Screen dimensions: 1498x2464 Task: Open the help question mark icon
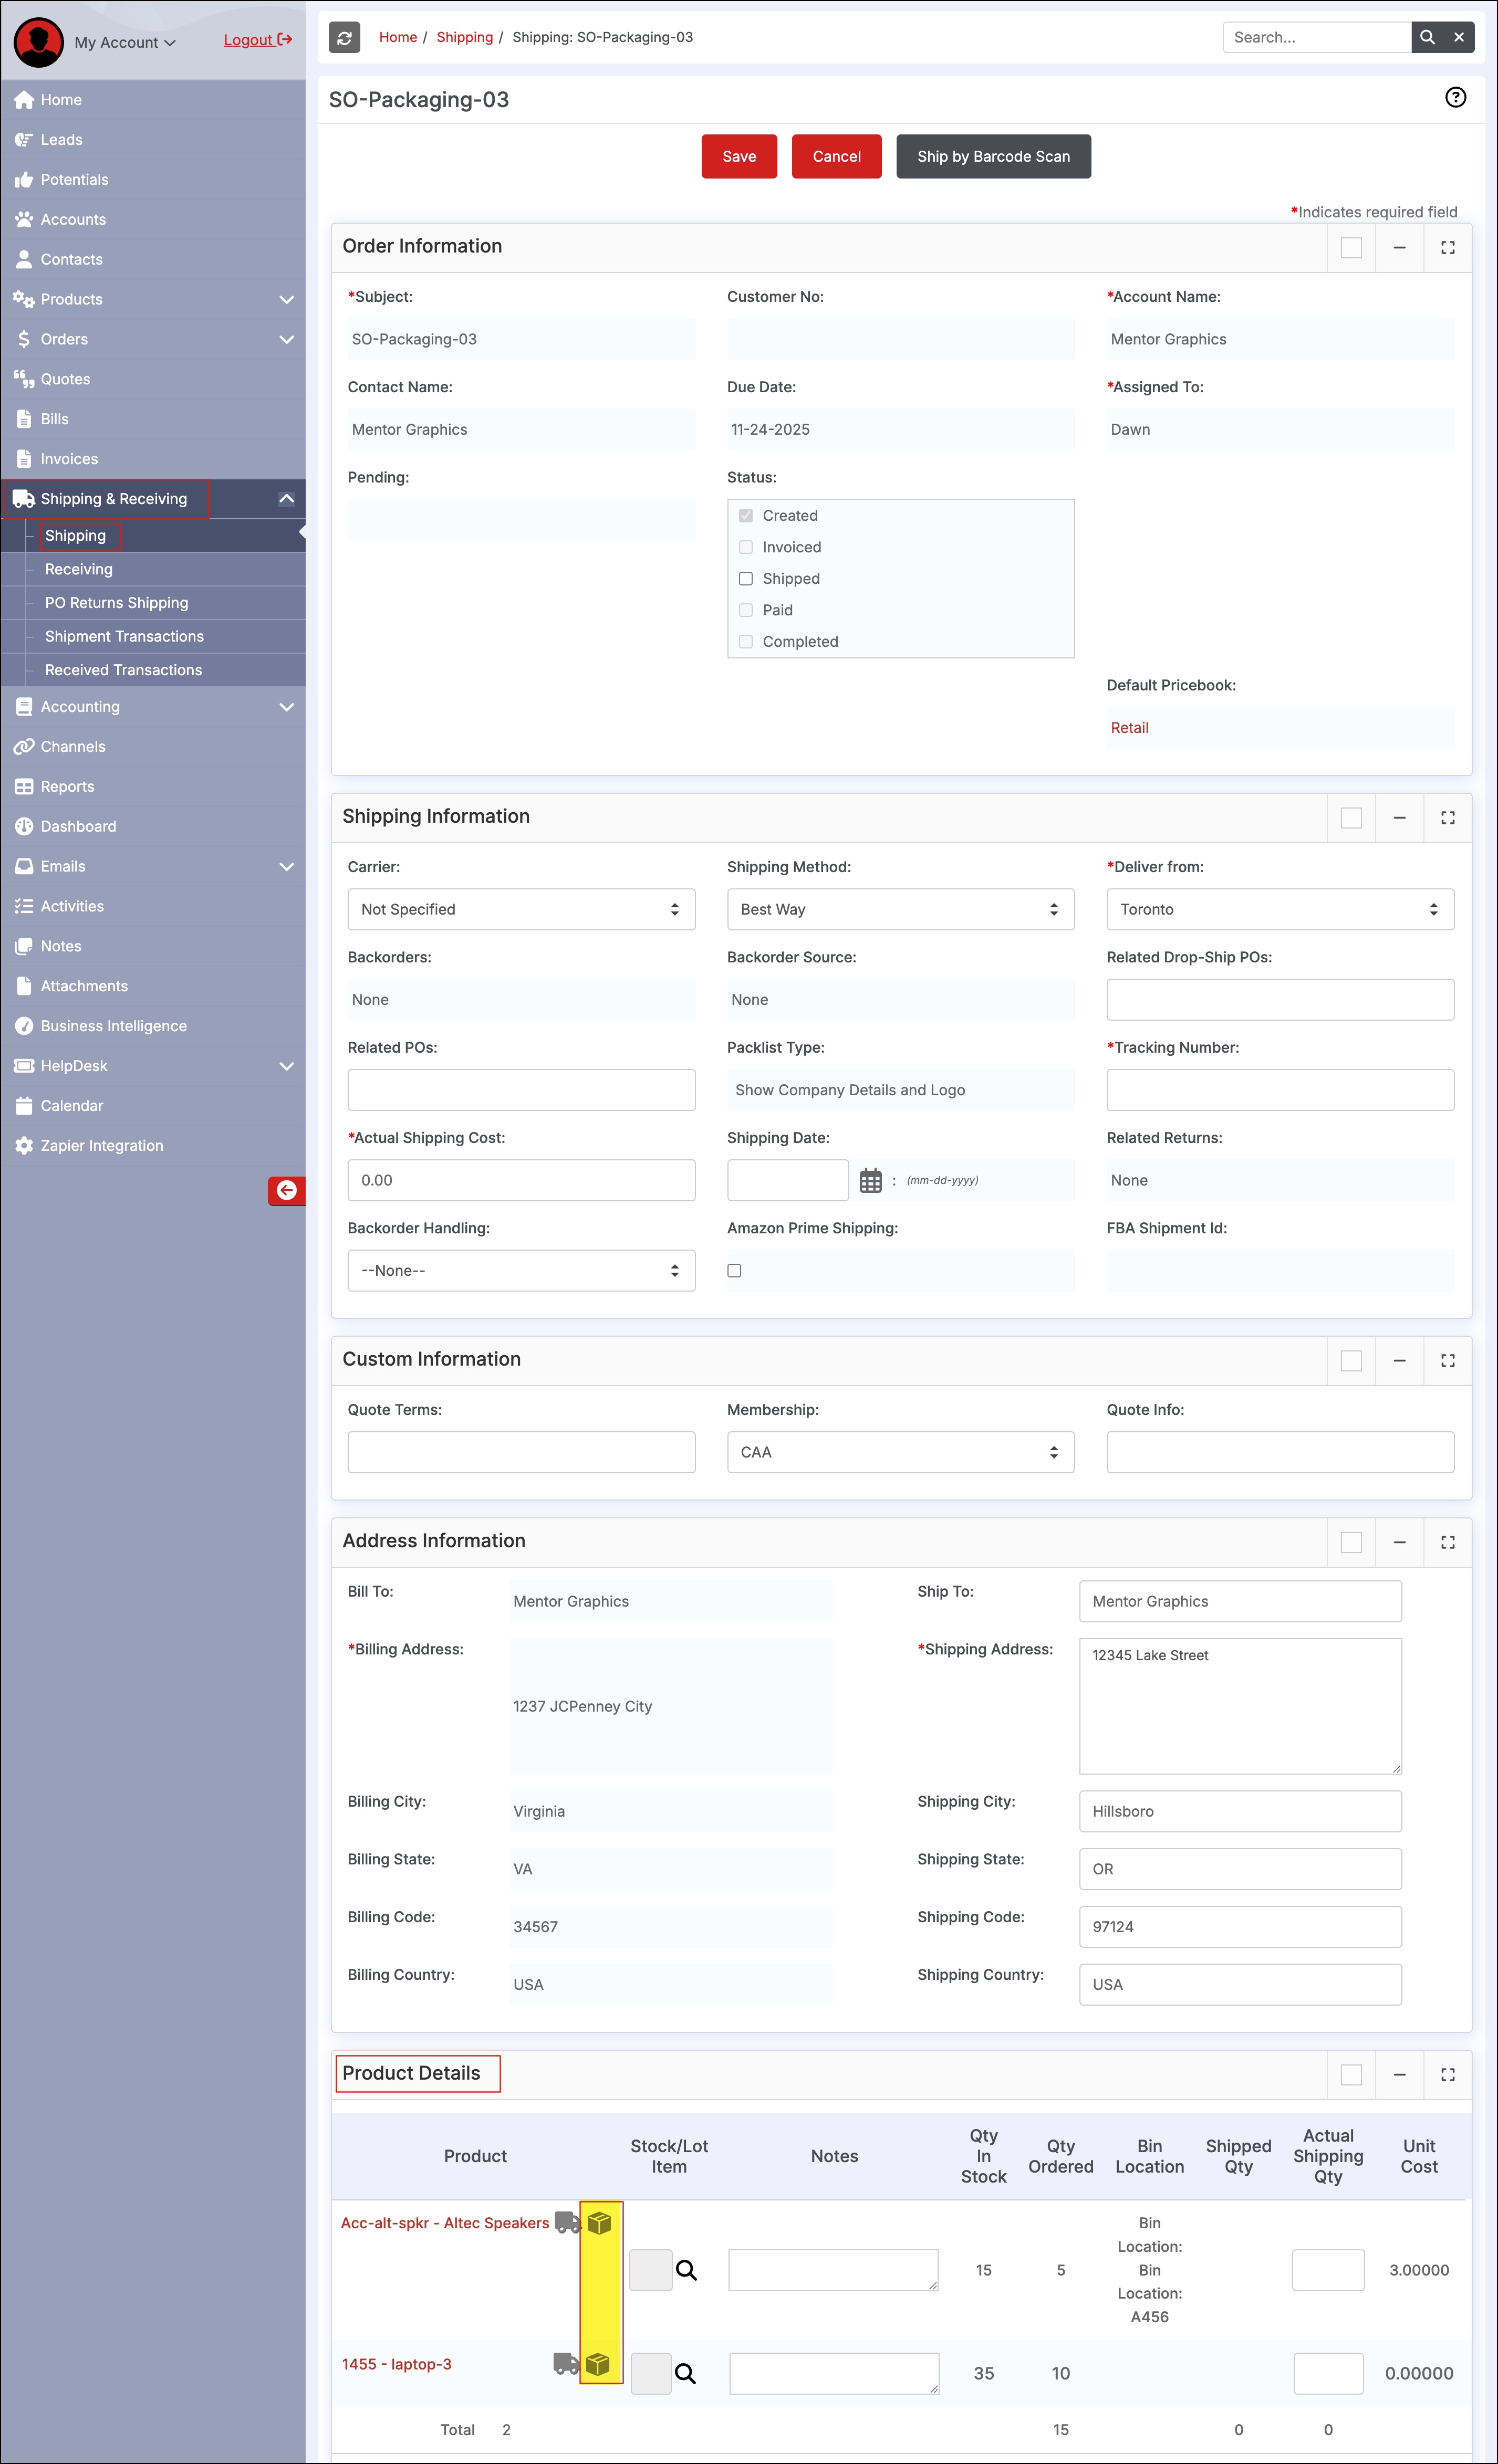pyautogui.click(x=1455, y=98)
